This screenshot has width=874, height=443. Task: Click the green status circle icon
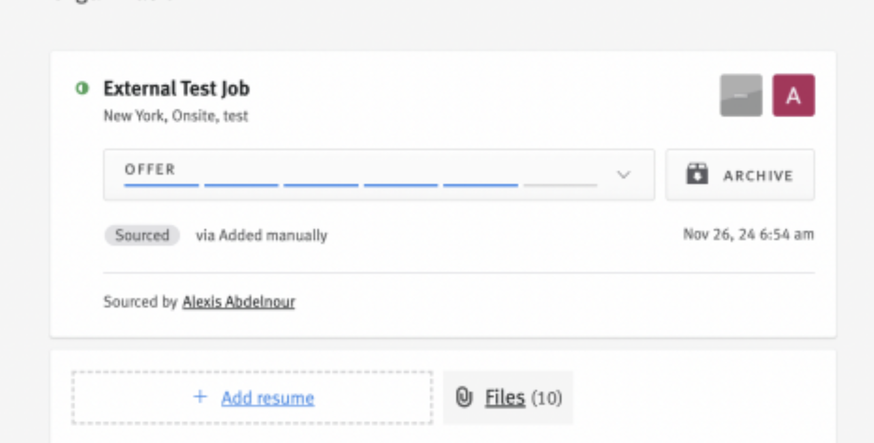tap(82, 88)
